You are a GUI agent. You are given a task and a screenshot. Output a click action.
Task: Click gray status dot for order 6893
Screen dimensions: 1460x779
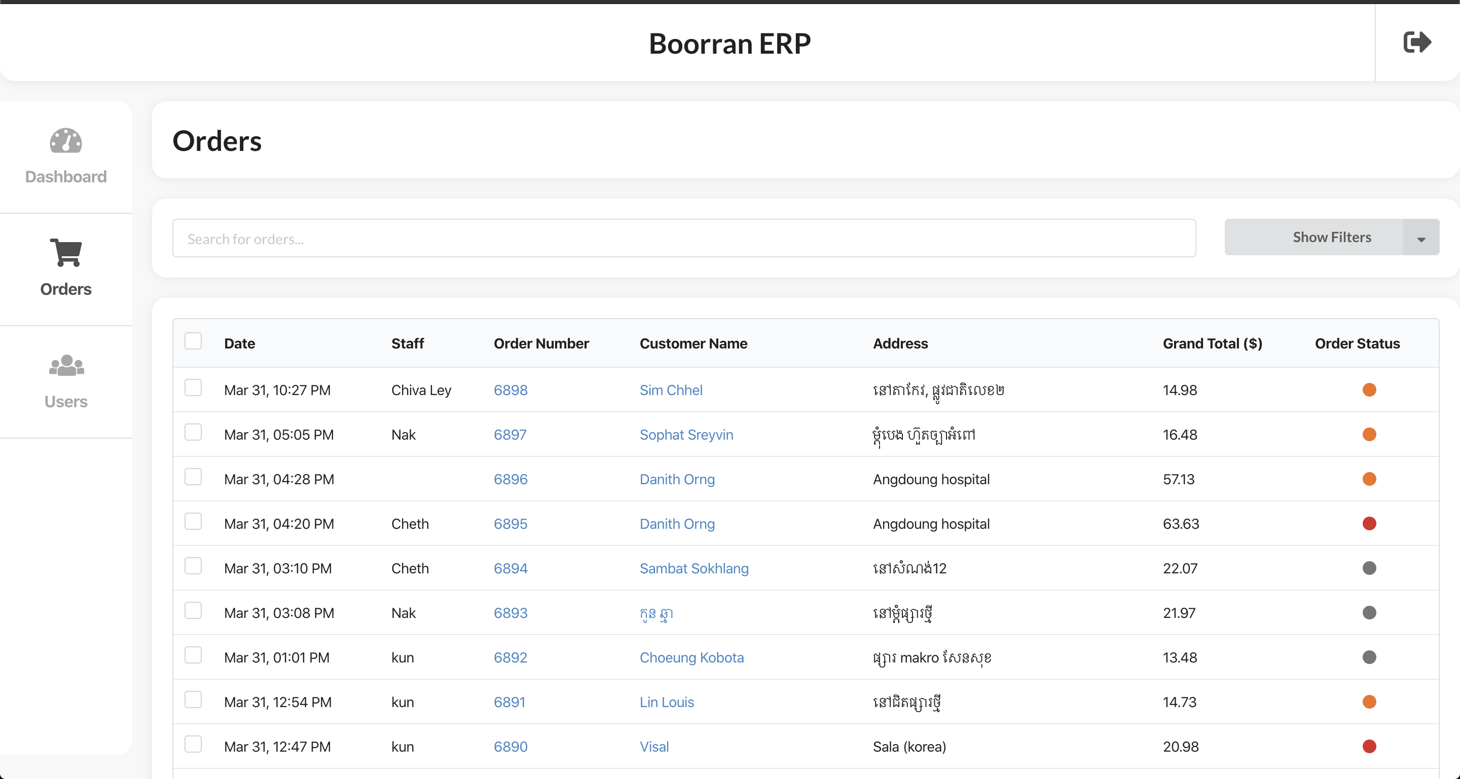point(1369,613)
